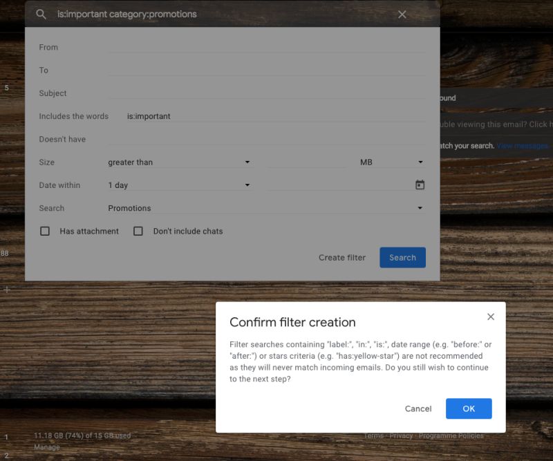Click the search magnifying glass icon
Screen dimensions: 553x461
40,14
